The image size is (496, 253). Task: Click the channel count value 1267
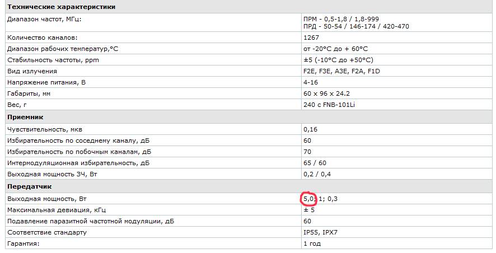(x=311, y=38)
